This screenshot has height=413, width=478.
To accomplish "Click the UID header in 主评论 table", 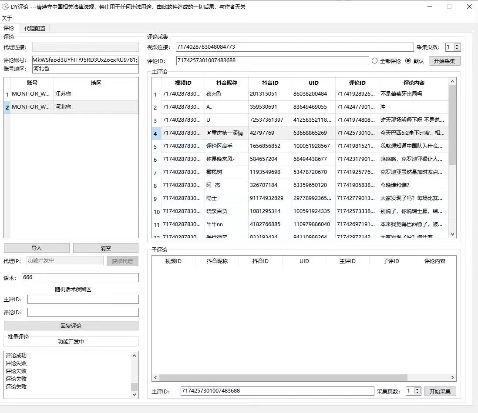I will pyautogui.click(x=313, y=83).
